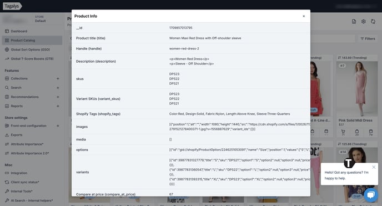This screenshot has height=206, width=382.
Task: Click the 143.89 (Trending) sort label
Action: 352,58
